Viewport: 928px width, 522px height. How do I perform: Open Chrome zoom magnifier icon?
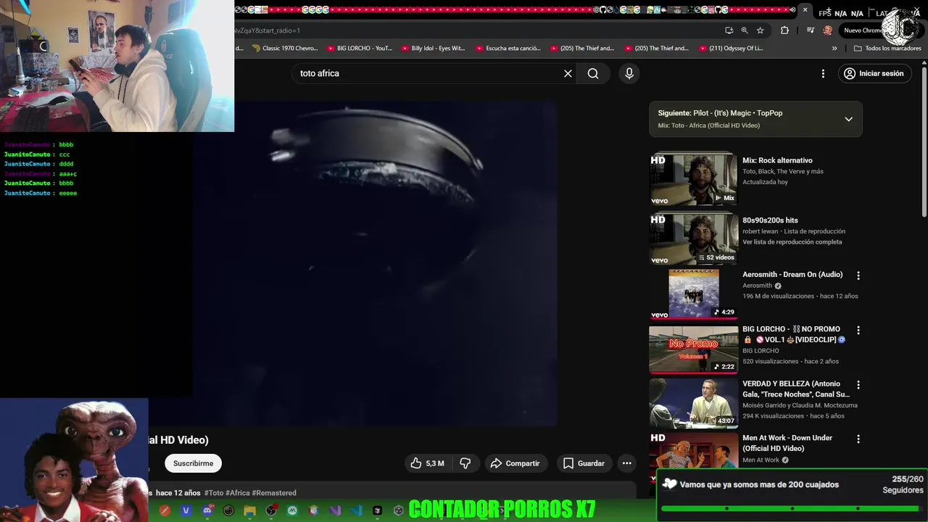coord(745,30)
